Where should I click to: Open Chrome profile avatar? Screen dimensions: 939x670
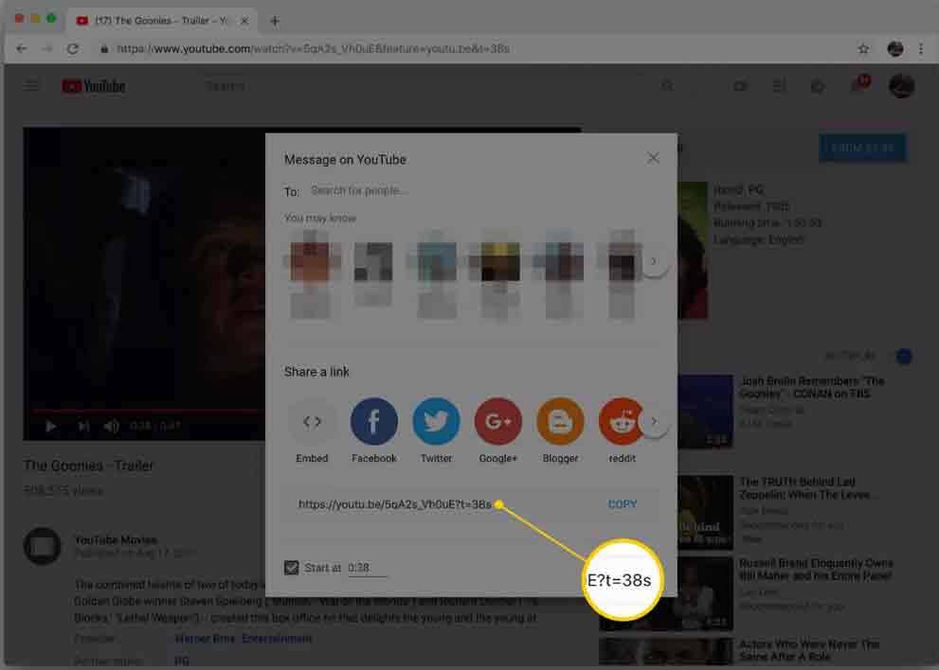[895, 48]
